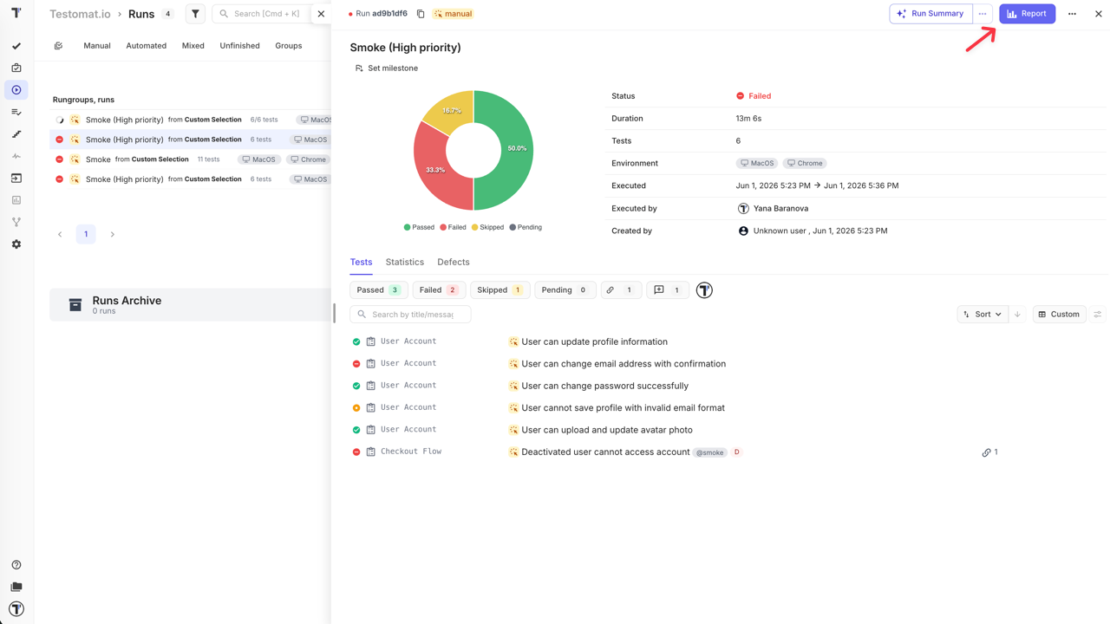Open the stairs Steps icon in sidebar
Screen dimensions: 1110x624
(x=16, y=134)
